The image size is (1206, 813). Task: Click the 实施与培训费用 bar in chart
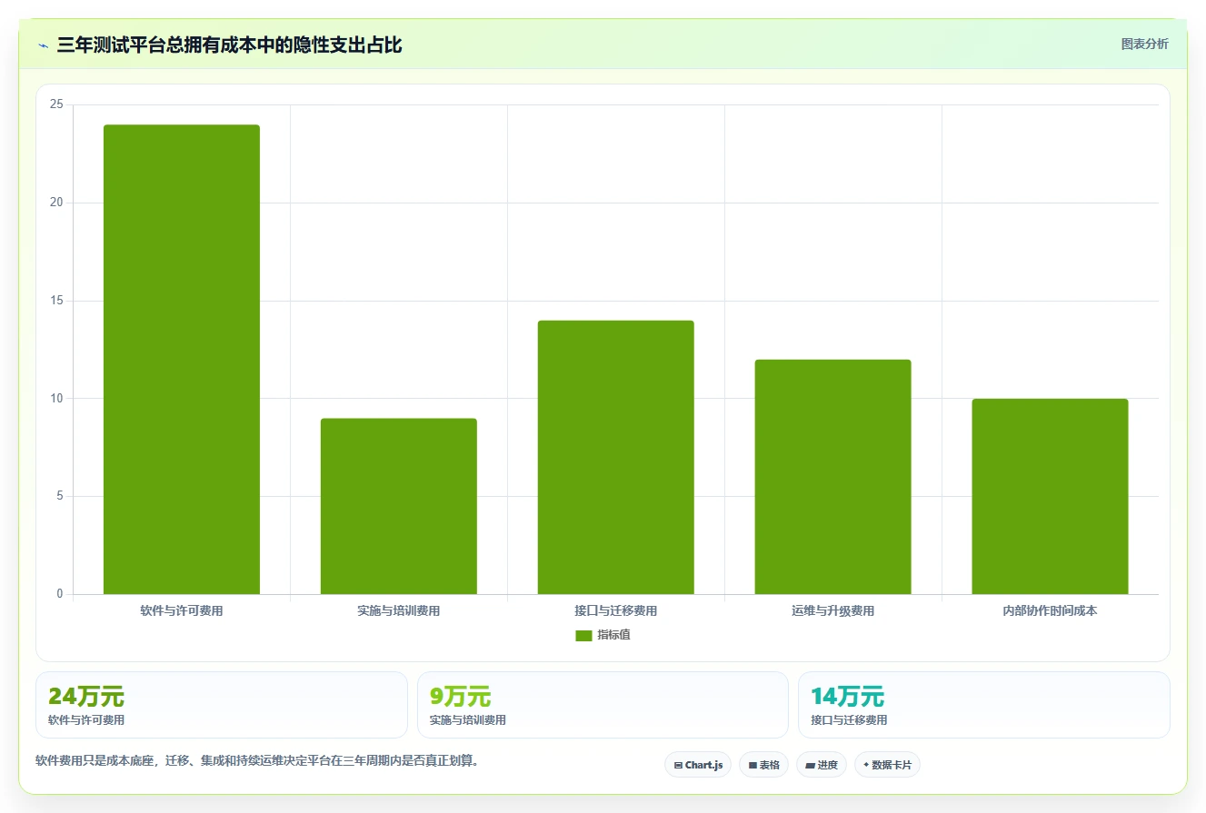399,506
